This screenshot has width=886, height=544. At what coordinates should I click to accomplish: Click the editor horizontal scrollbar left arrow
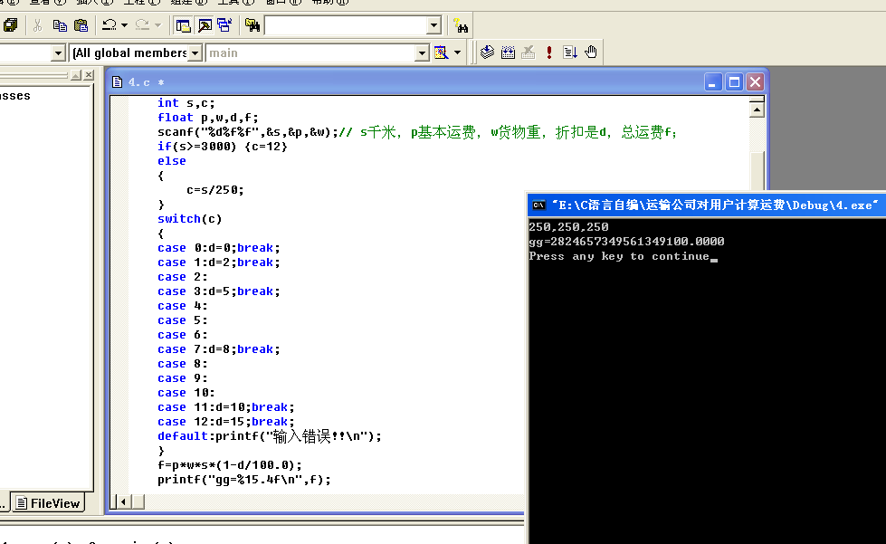(123, 501)
